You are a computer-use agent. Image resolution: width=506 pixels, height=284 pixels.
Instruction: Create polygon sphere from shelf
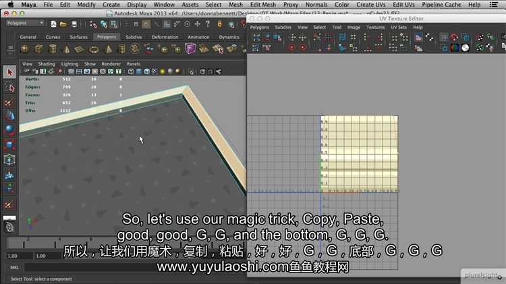25,49
